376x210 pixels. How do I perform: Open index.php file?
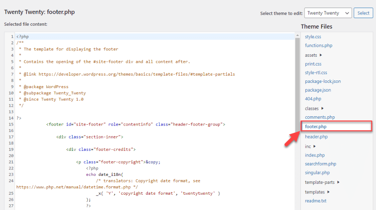click(x=315, y=155)
